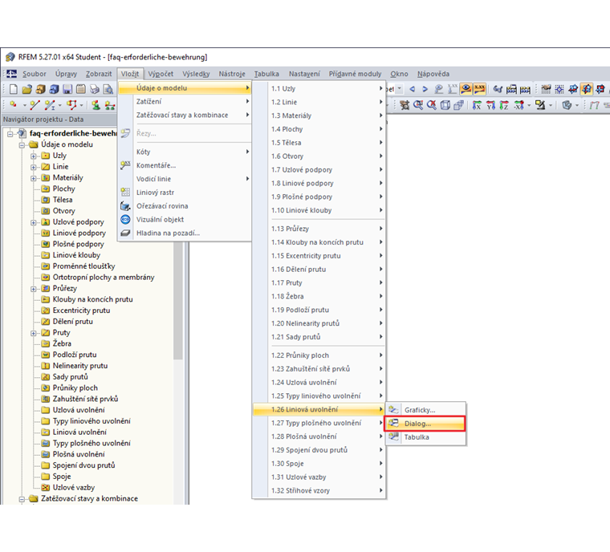Collapse the Údaje o modelu tree node
Screen dimensions: 610x552
22,145
